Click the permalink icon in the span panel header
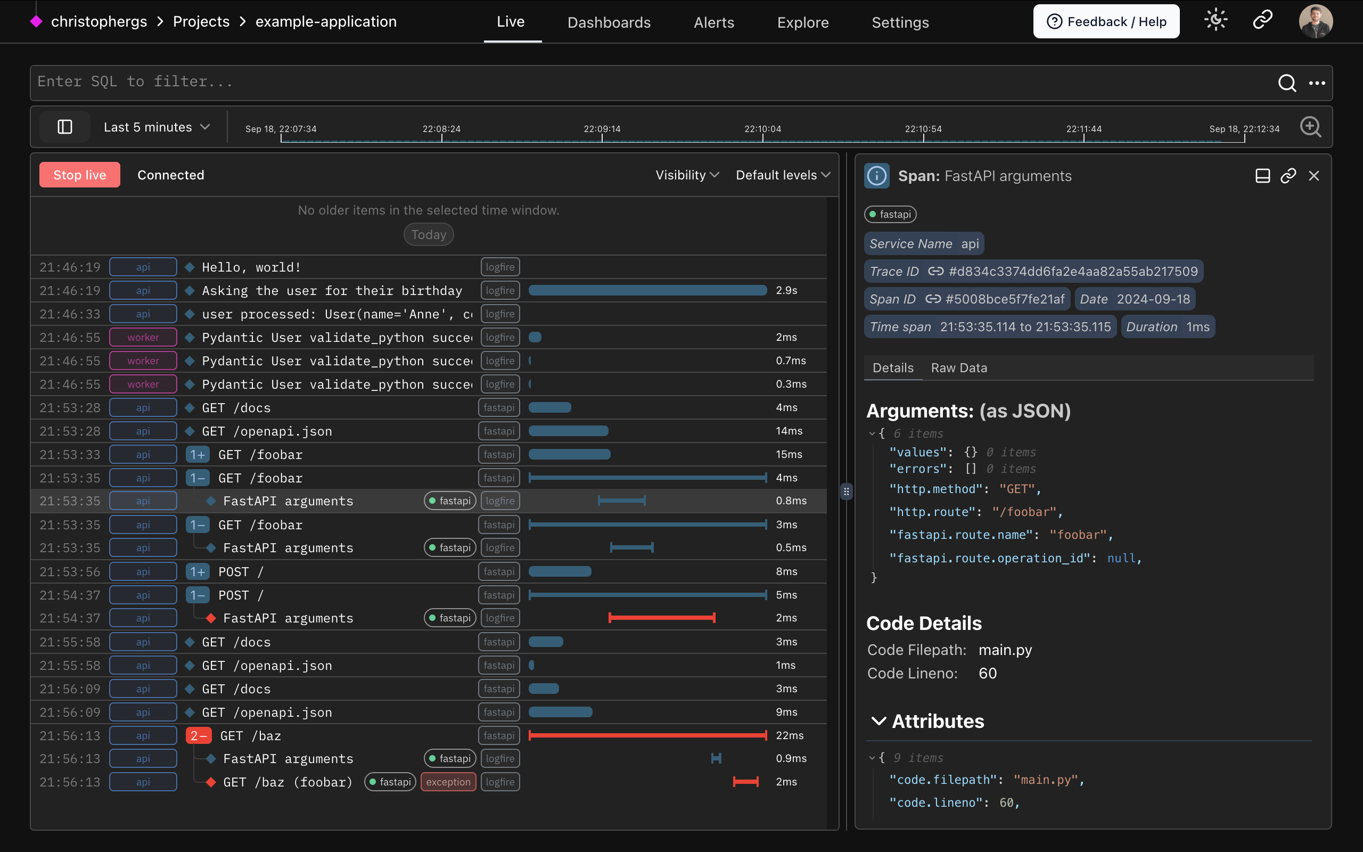The width and height of the screenshot is (1363, 852). coord(1288,175)
